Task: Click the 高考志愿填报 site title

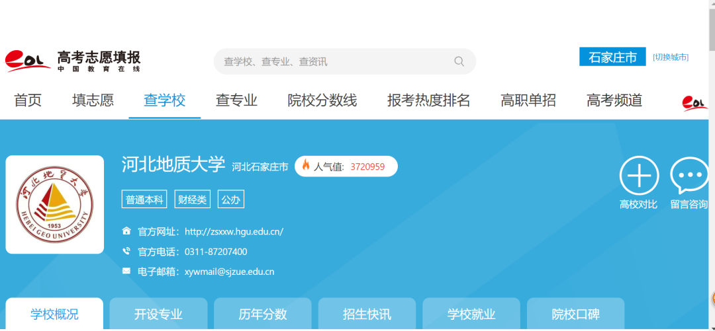Action: point(99,58)
